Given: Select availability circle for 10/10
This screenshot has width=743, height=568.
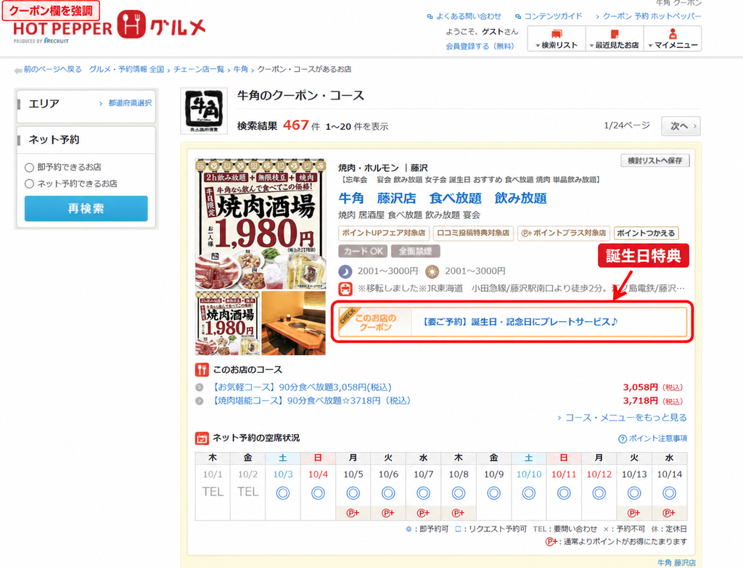Looking at the screenshot, I should click(529, 493).
